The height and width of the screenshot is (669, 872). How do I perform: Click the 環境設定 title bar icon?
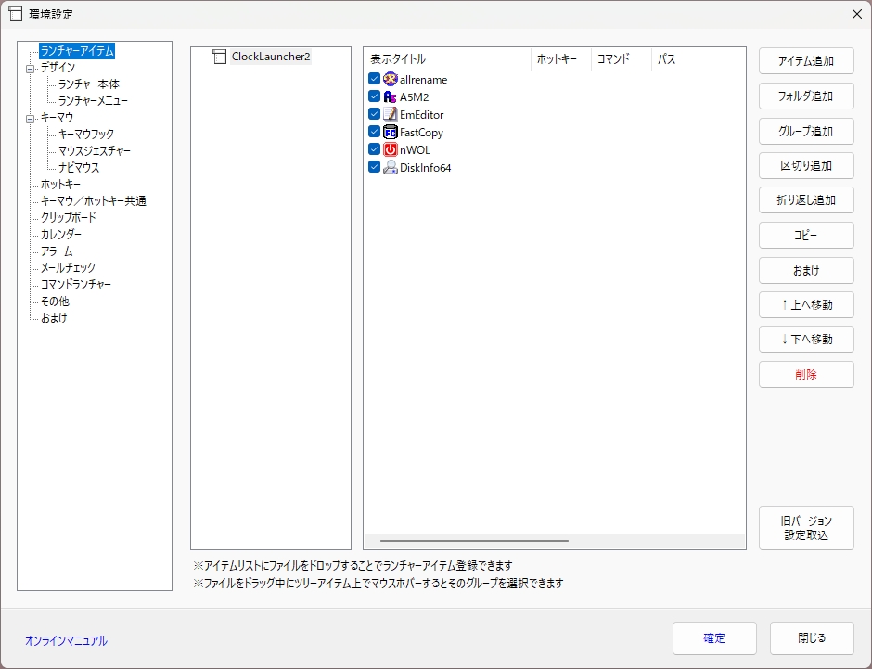coord(16,14)
